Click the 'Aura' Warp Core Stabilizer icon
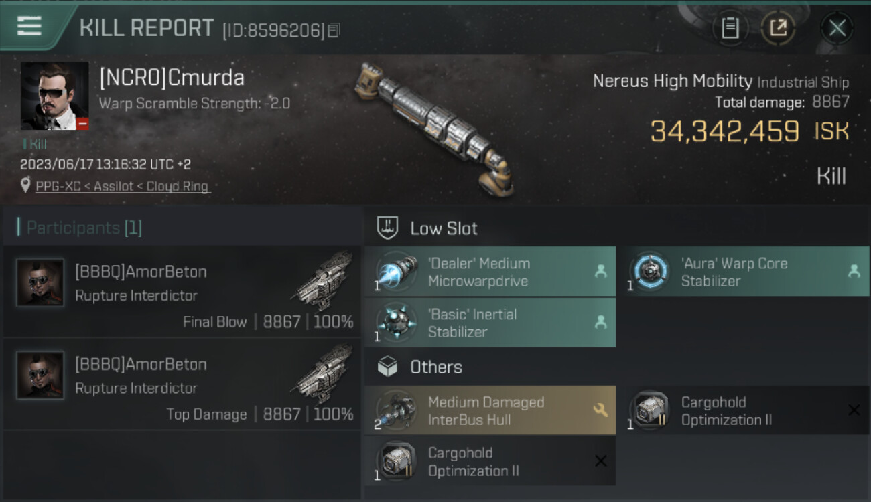 (x=649, y=272)
